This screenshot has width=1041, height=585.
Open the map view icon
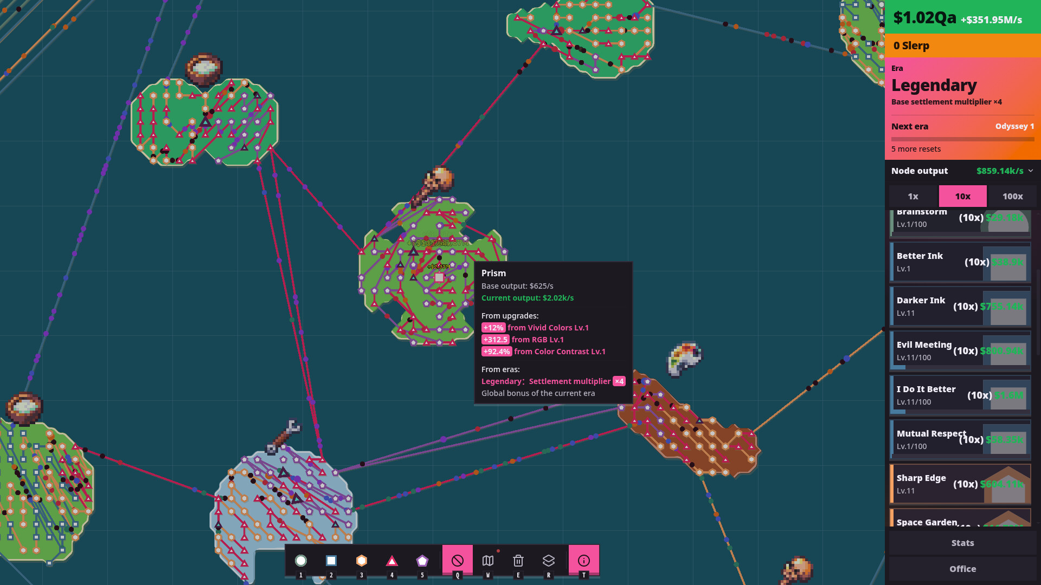click(488, 561)
